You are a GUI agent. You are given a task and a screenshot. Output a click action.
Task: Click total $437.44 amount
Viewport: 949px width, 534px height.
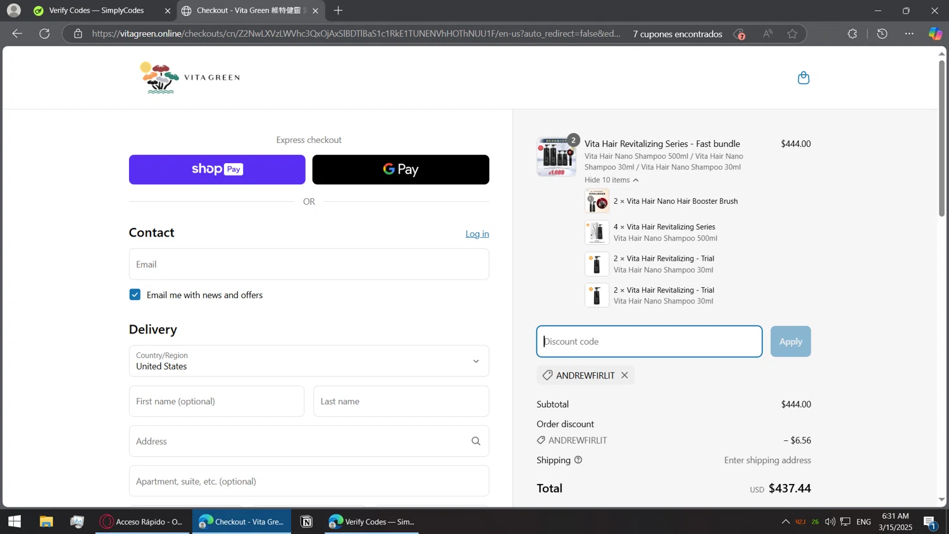790,488
